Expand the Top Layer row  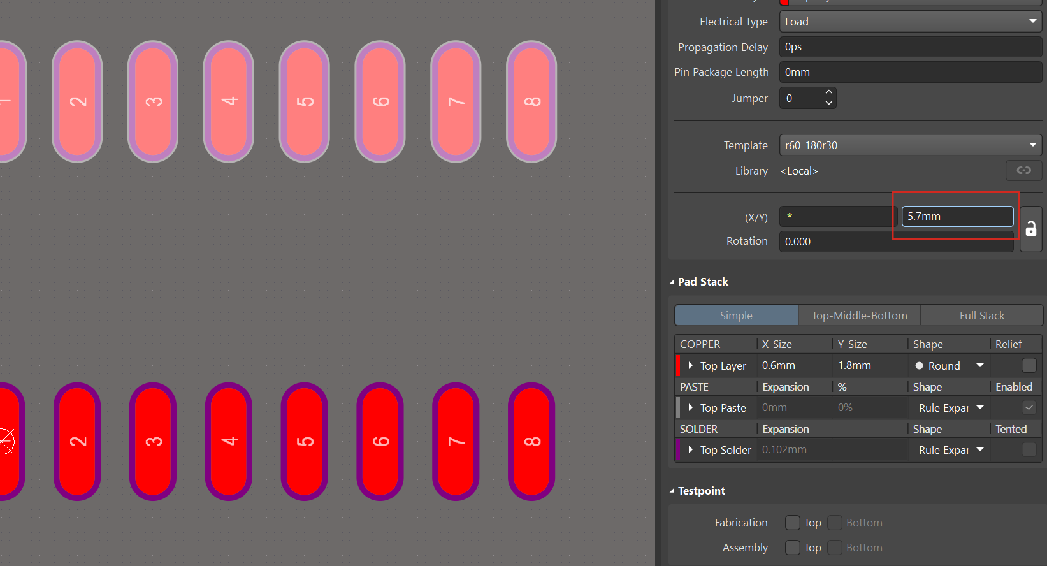point(691,365)
